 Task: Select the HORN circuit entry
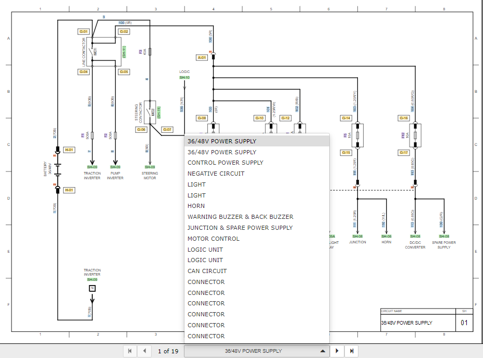click(196, 206)
